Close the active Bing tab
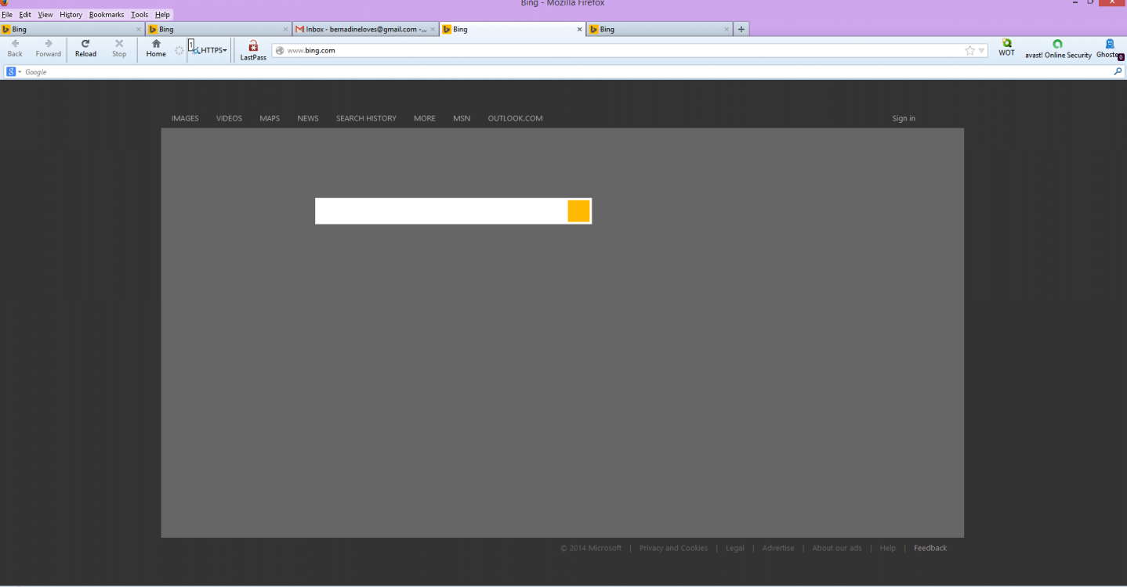1127x587 pixels. point(580,30)
